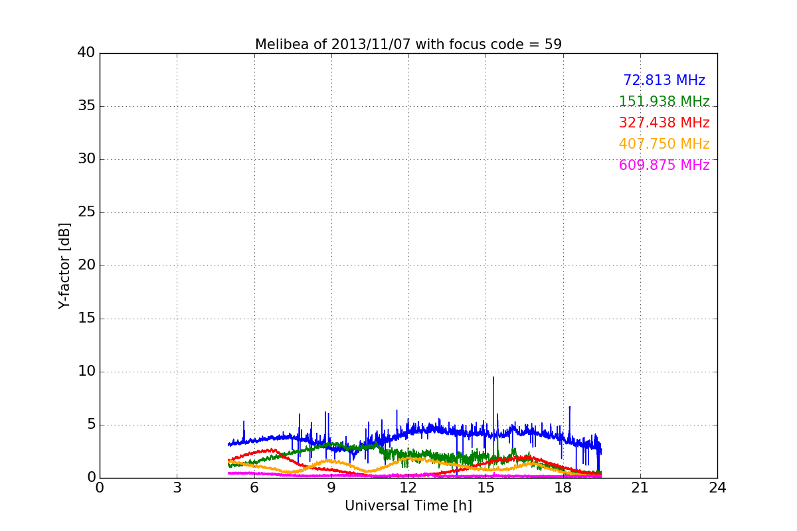797x531 pixels.
Task: Click the y-axis tick label 20
Action: tap(86, 265)
